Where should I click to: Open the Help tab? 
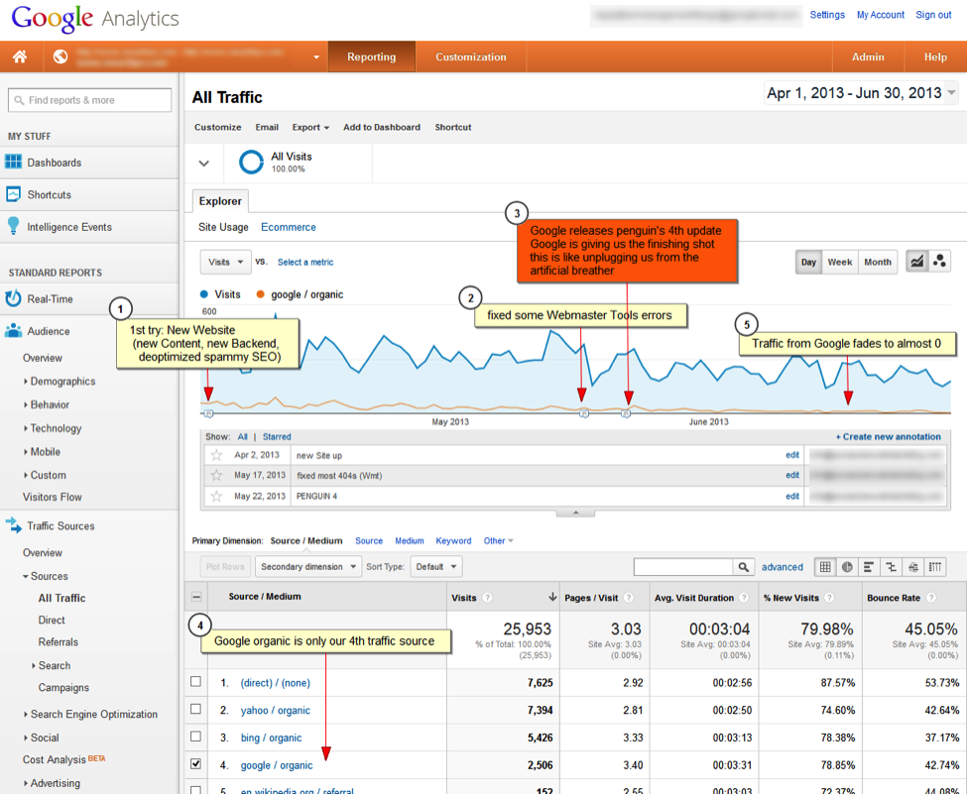[x=935, y=57]
